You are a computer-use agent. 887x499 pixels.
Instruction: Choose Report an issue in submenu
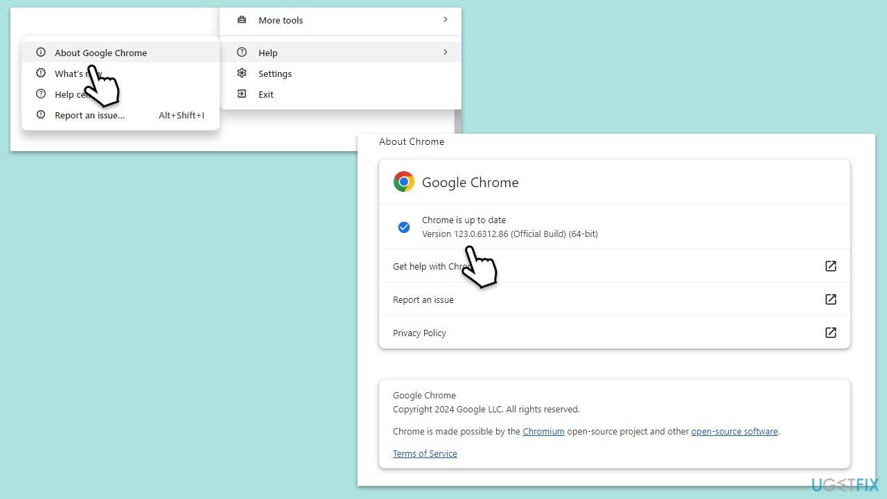click(121, 115)
